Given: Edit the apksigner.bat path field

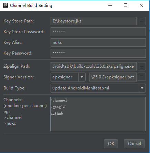Looking at the screenshot, I should click(x=113, y=77).
